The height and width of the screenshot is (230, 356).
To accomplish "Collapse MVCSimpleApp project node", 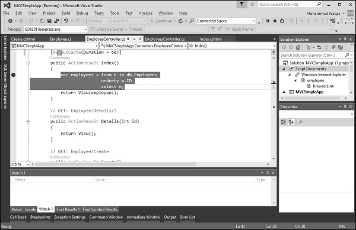I will pos(284,92).
